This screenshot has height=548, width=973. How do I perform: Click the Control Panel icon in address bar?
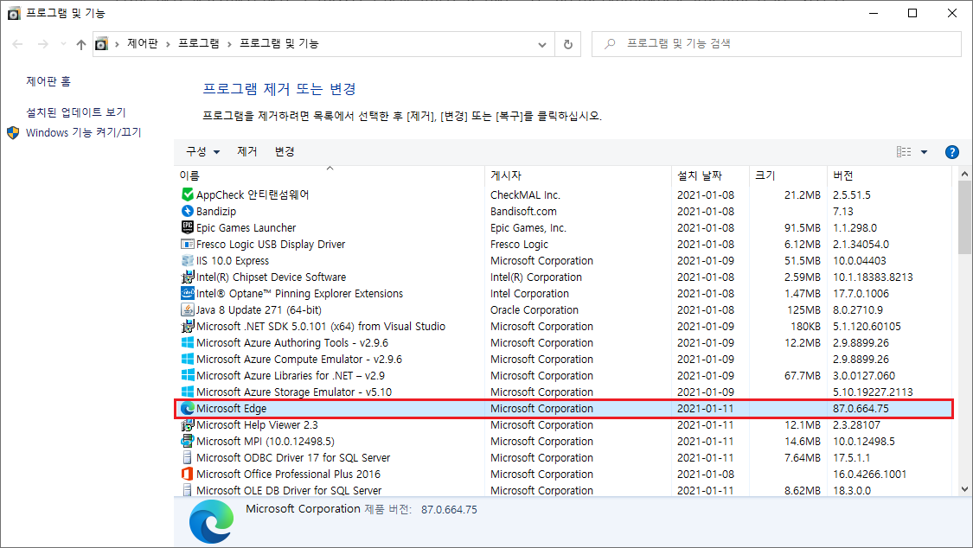(102, 44)
